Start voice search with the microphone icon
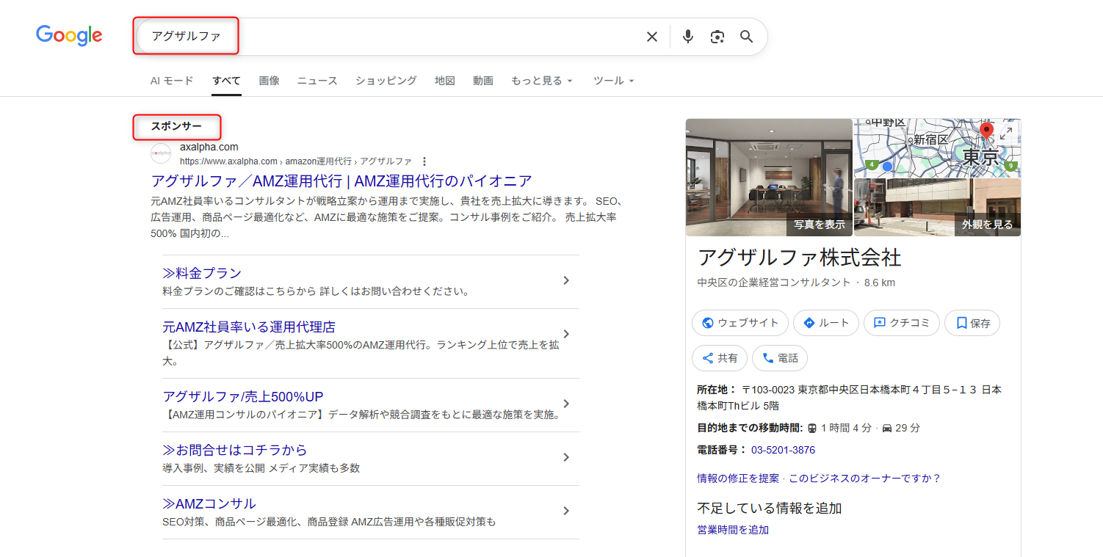The height and width of the screenshot is (557, 1103). [687, 37]
